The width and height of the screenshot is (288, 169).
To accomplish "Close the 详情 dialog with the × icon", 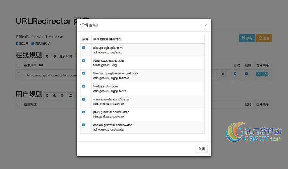I will (206, 24).
